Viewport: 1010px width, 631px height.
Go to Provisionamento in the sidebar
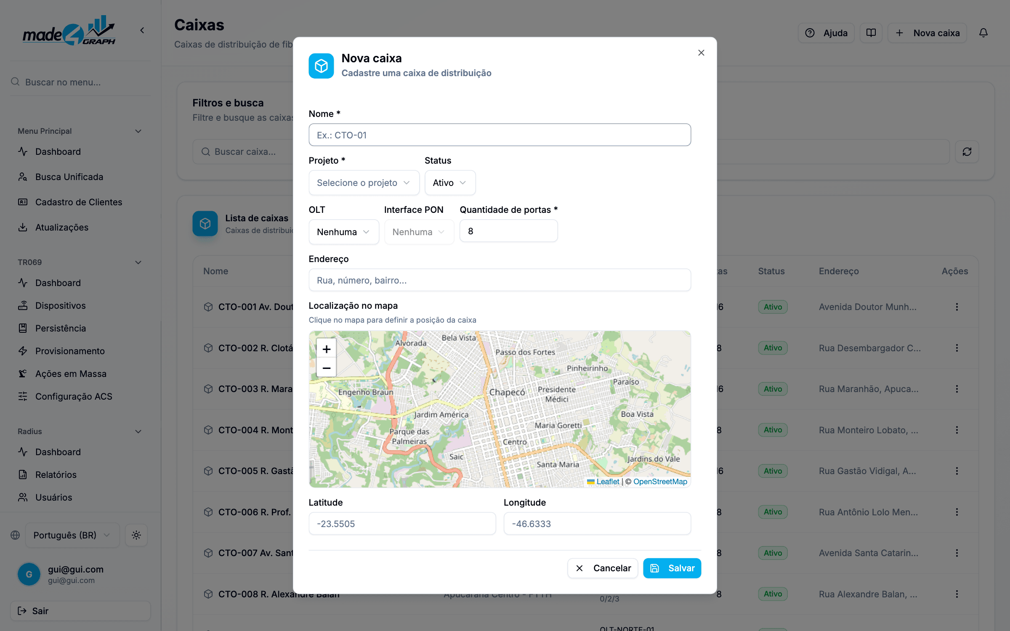click(70, 351)
